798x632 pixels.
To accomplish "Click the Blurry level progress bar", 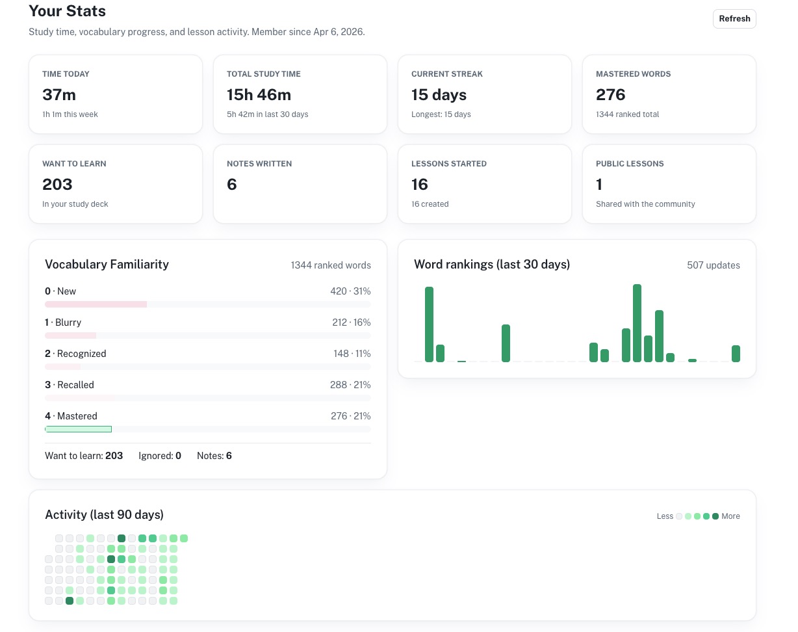I will pos(208,336).
